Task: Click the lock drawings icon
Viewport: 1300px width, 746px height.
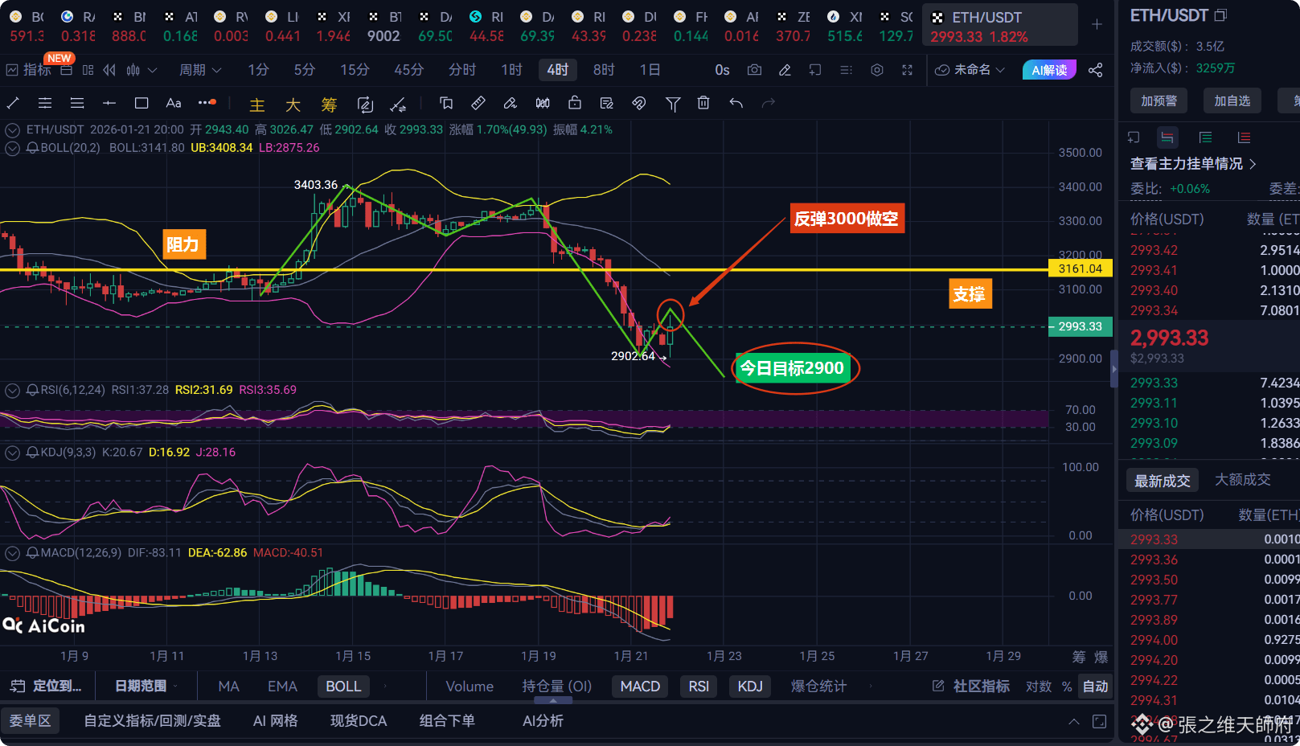Action: point(575,103)
